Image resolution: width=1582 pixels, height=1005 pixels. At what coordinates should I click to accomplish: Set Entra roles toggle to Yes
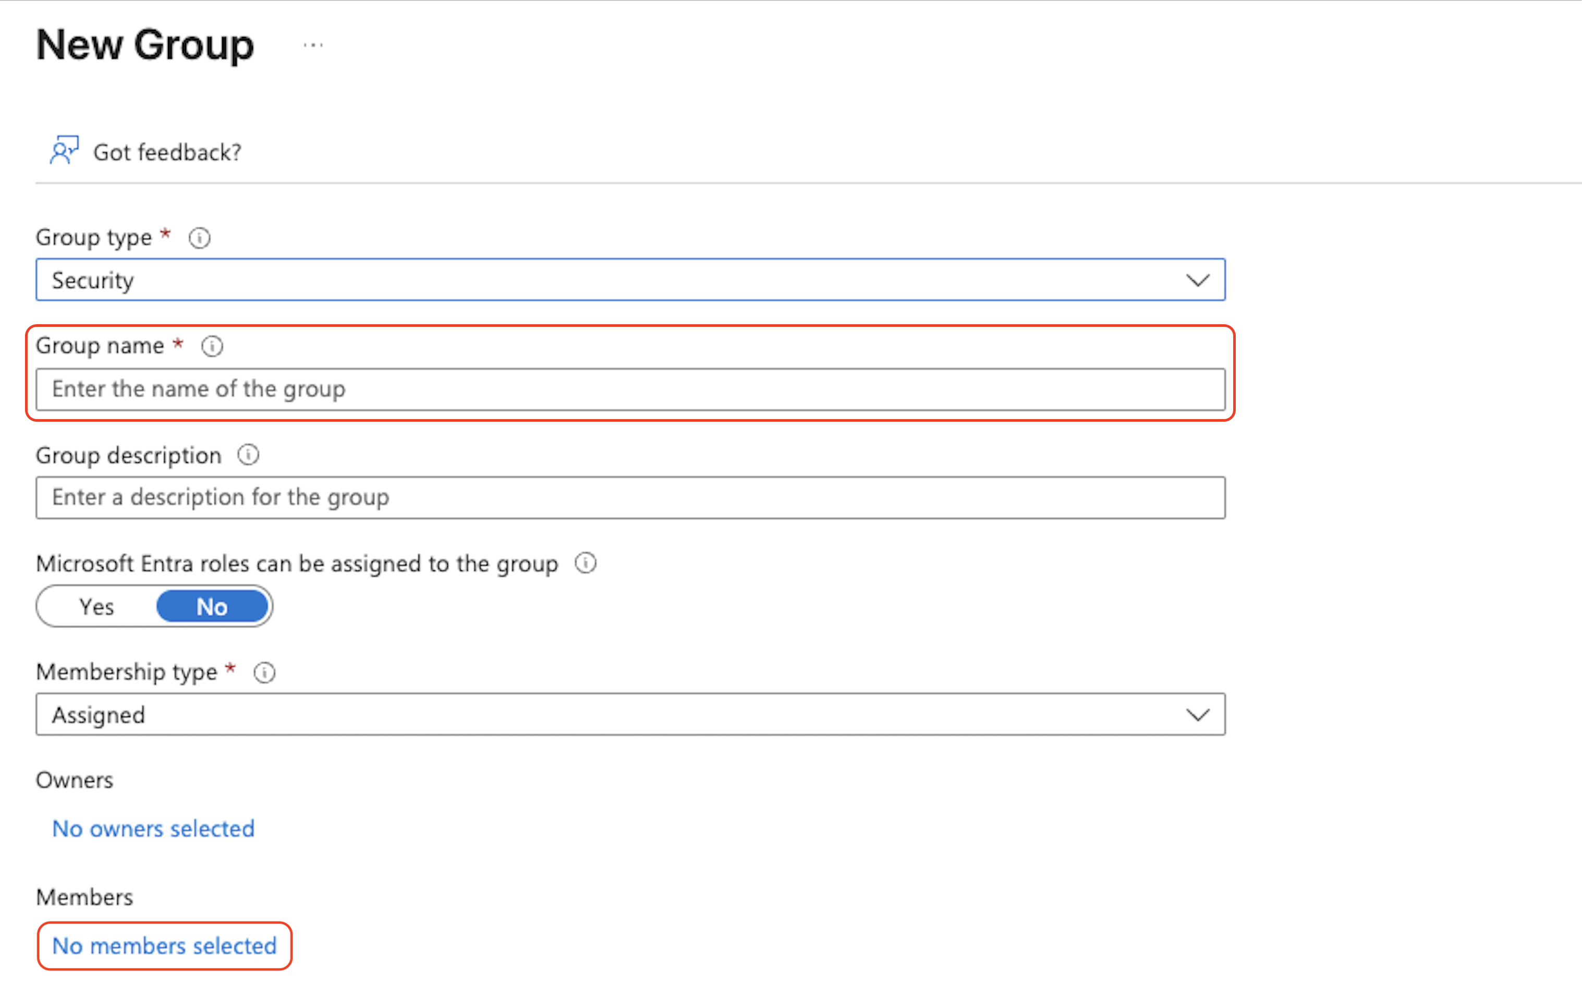click(96, 606)
